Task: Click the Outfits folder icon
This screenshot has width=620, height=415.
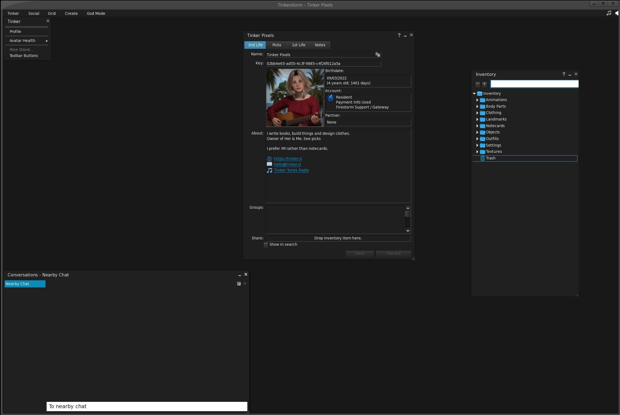Action: pyautogui.click(x=482, y=139)
